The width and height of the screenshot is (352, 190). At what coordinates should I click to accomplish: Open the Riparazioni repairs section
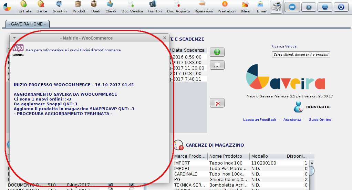point(204,7)
